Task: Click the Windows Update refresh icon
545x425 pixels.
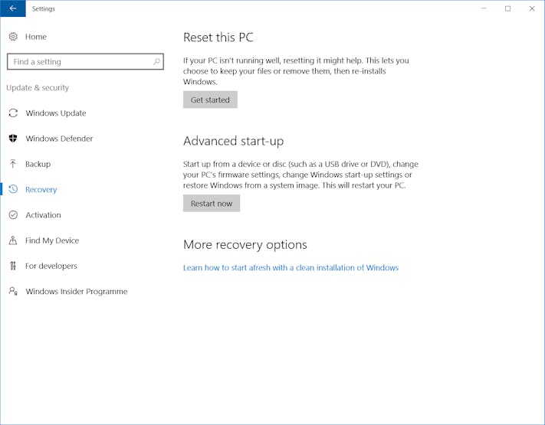Action: tap(13, 113)
